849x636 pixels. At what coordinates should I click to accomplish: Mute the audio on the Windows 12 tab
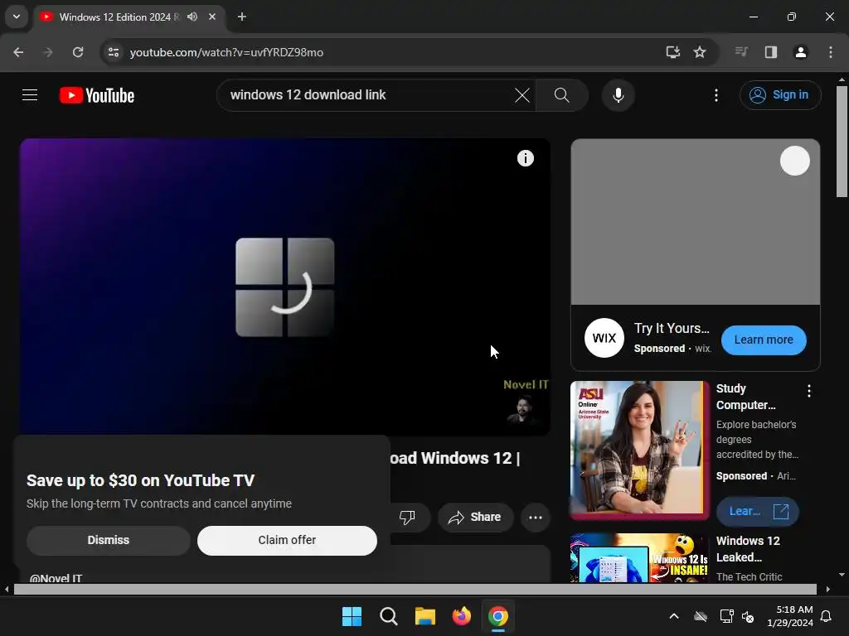pyautogui.click(x=192, y=17)
